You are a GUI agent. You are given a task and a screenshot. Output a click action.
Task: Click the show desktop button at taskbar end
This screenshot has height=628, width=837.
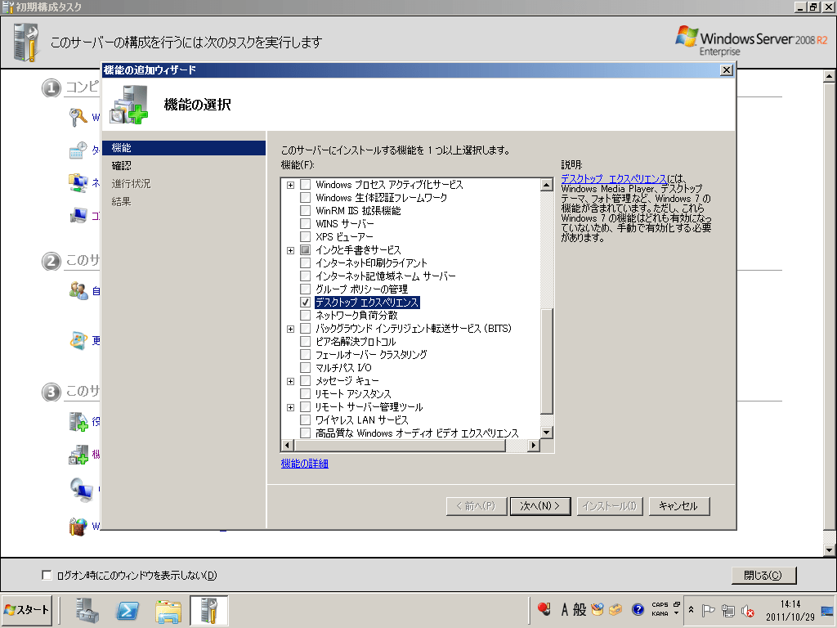click(827, 610)
